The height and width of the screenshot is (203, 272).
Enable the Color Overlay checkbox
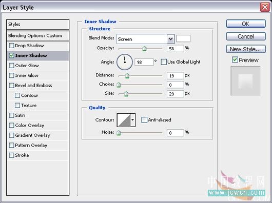[11, 126]
